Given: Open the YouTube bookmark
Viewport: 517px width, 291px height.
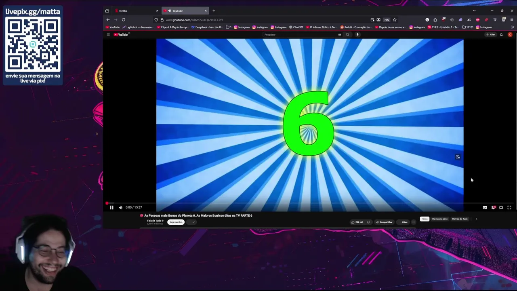Looking at the screenshot, I should pos(113,27).
